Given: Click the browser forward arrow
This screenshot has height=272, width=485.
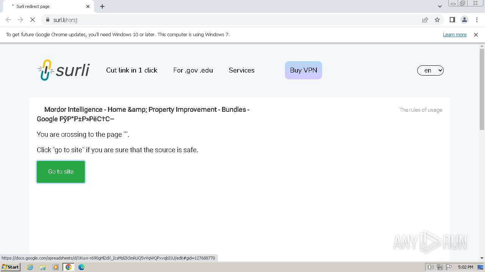Looking at the screenshot, I should (20, 20).
